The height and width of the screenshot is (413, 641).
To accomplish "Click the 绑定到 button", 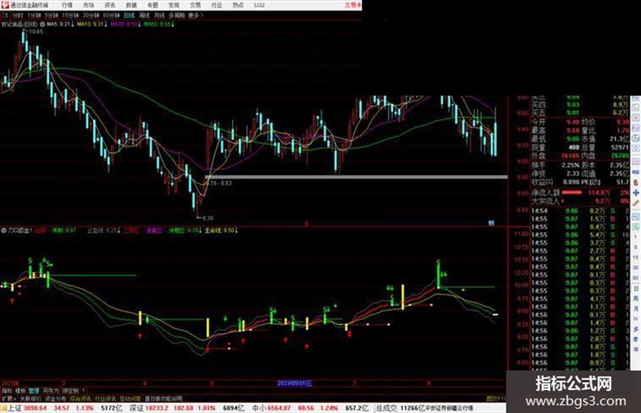I will 71,391.
